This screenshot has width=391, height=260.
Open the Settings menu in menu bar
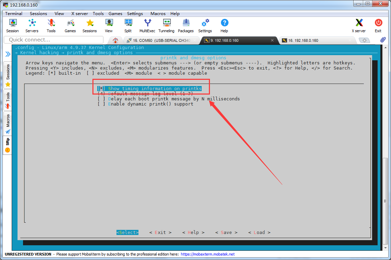(135, 14)
